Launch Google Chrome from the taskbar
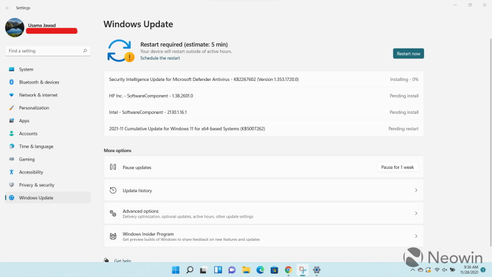Viewport: 492px width, 277px height. point(288,270)
